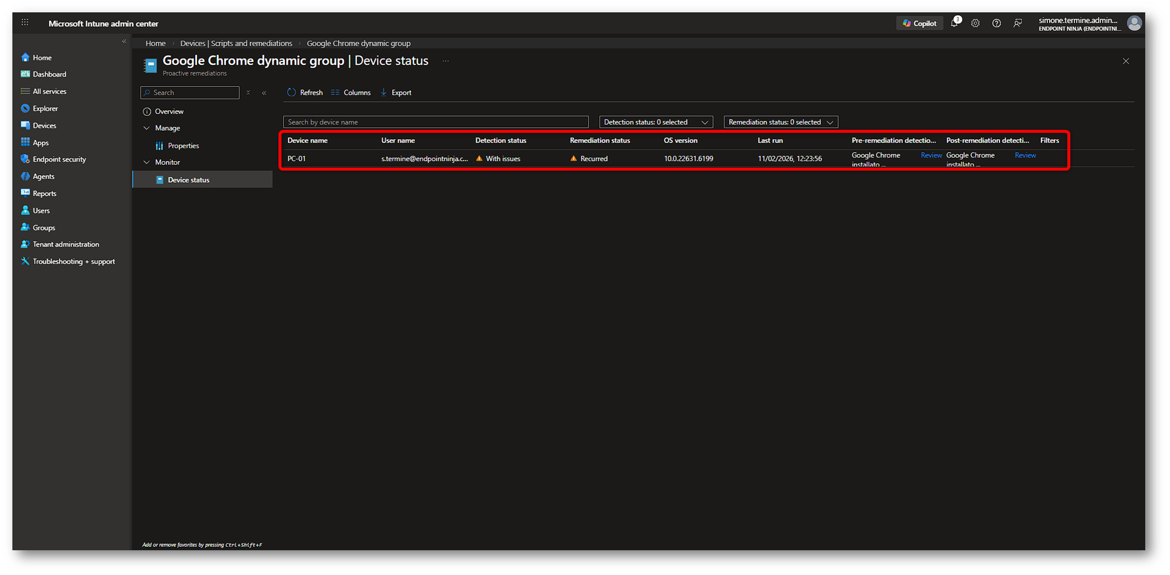Click OS version 10.0.22631.6199 cell
Screen dimensions: 1170x575
tap(689, 159)
